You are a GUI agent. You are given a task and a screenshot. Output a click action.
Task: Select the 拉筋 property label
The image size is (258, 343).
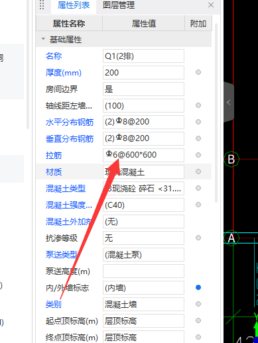pos(54,155)
